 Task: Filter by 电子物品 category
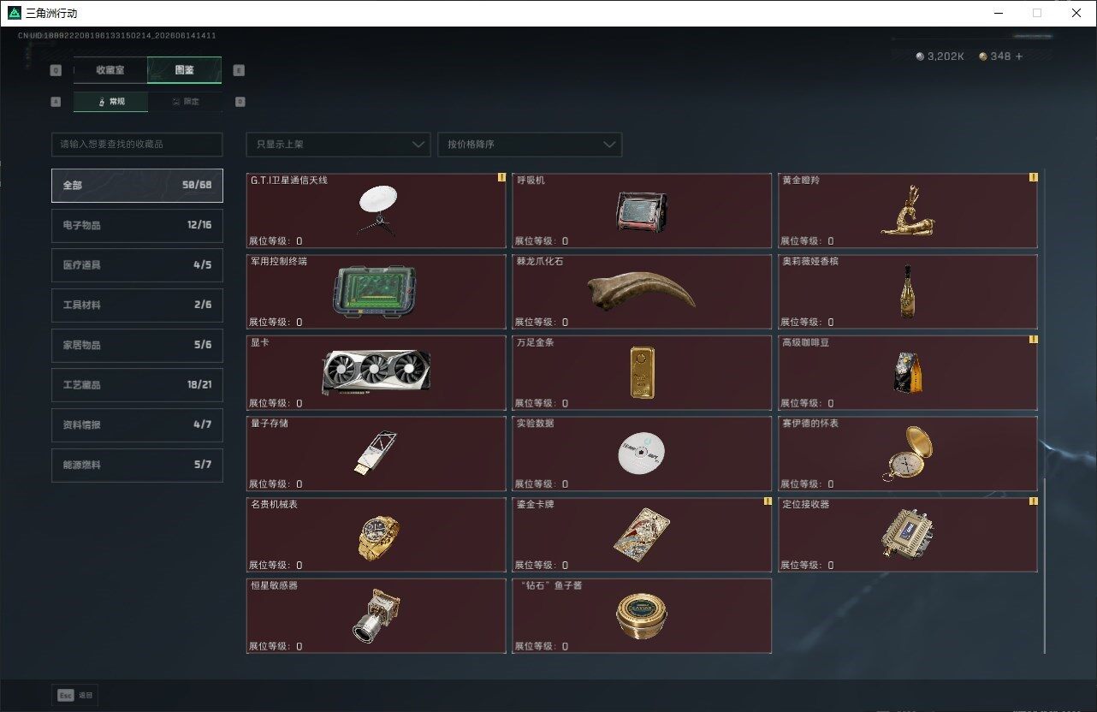click(x=137, y=225)
